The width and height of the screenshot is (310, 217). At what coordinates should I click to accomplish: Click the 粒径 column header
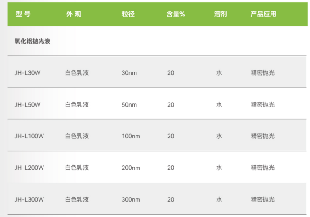tap(128, 14)
